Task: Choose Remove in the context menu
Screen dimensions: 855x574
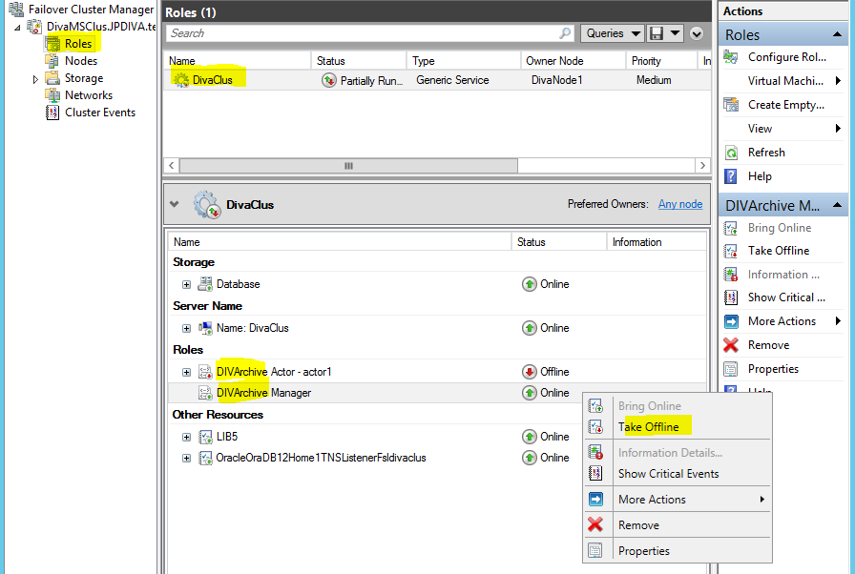Action: click(x=678, y=525)
